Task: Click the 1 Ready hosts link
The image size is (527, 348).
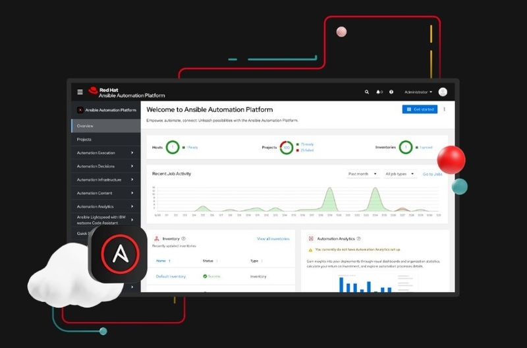Action: pos(192,147)
